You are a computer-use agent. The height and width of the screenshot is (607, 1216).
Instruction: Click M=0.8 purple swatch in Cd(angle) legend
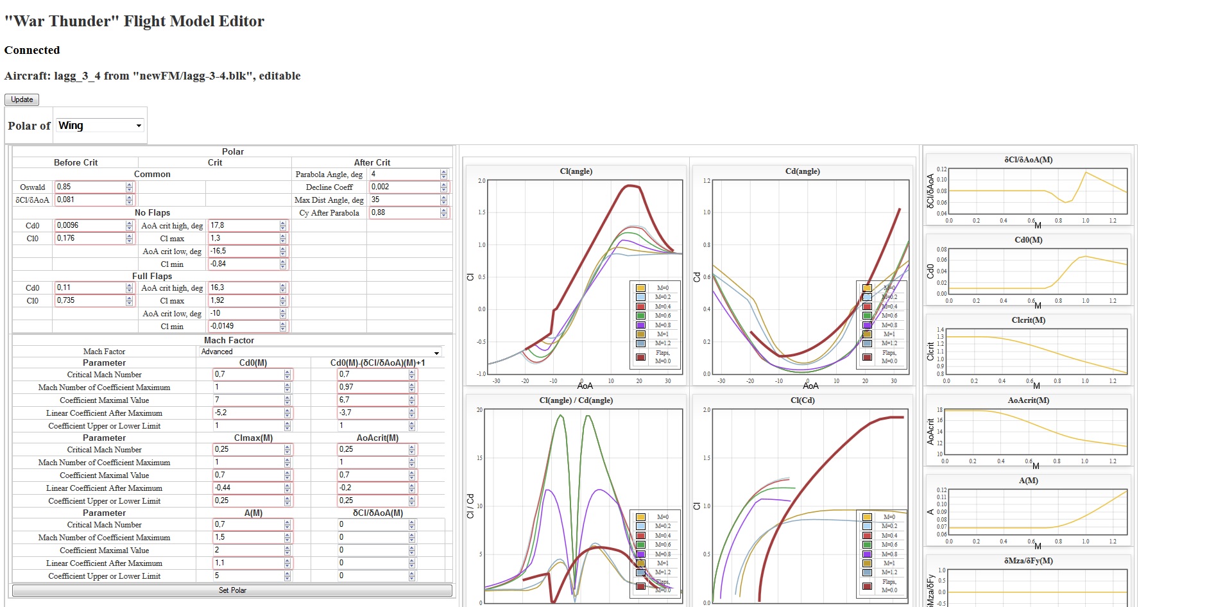867,325
